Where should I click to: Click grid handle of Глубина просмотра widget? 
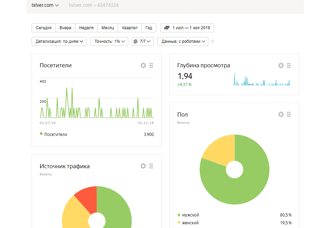coord(289,66)
